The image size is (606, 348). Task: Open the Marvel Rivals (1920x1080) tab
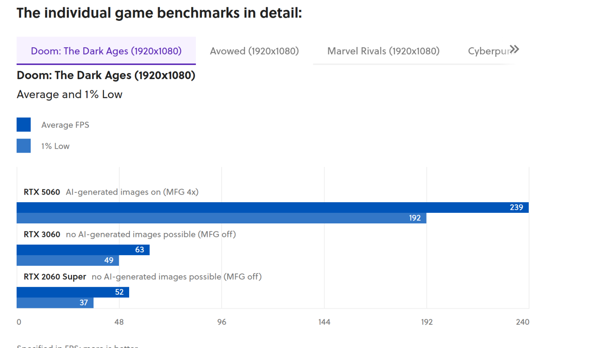tap(383, 51)
